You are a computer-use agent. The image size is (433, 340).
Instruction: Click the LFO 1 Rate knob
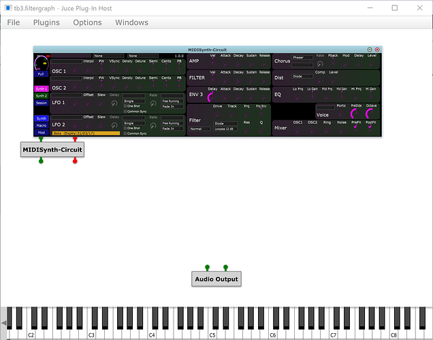click(153, 103)
